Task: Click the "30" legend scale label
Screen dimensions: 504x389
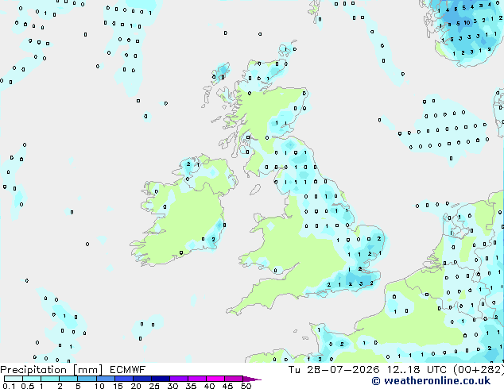Action: [x=173, y=386]
